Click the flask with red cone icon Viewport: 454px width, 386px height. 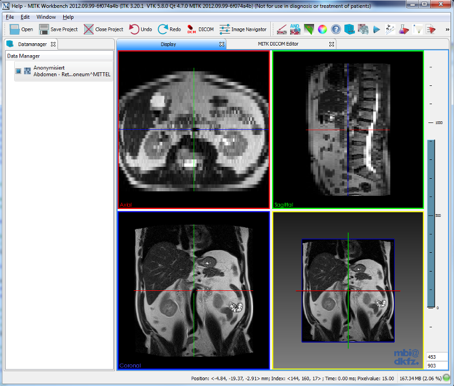[403, 29]
